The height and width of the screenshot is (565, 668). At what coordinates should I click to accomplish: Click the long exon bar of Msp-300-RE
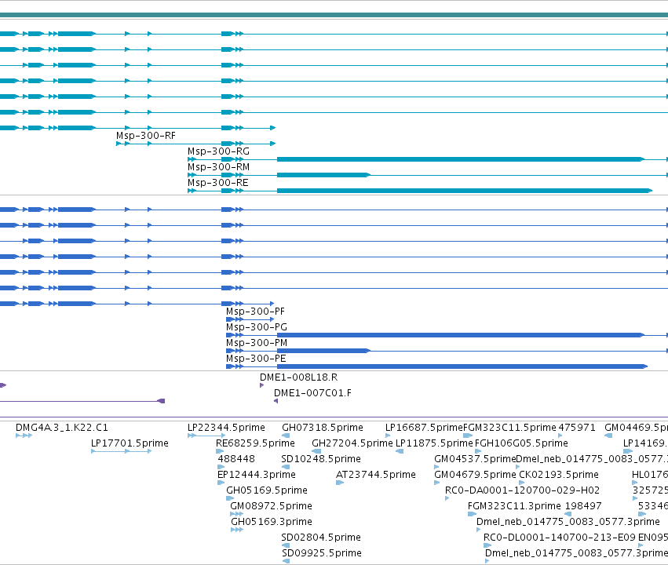pos(465,191)
